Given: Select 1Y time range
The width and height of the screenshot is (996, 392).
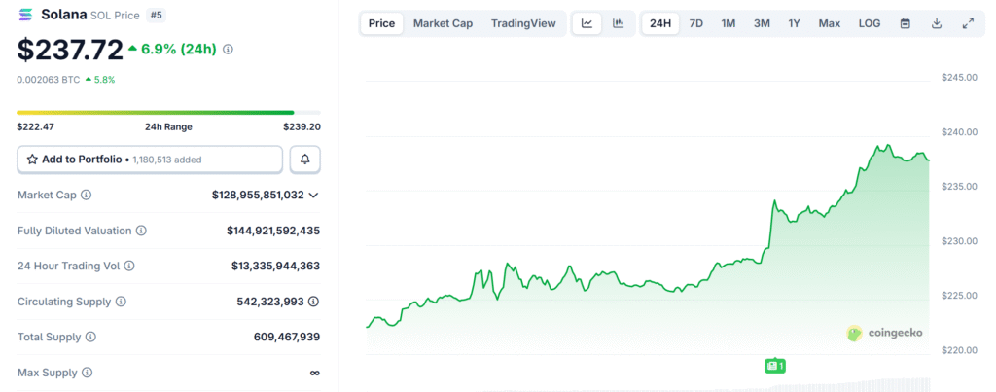Looking at the screenshot, I should click(794, 23).
